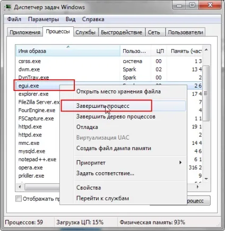Switch to the Приложения tab
Image resolution: width=225 pixels, height=231 pixels.
pos(25,32)
